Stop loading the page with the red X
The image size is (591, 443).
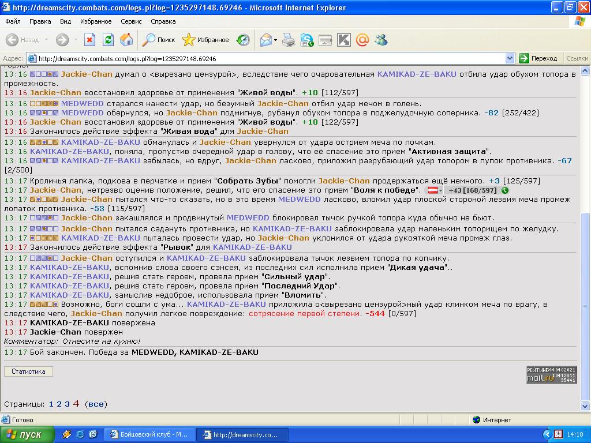[89, 40]
